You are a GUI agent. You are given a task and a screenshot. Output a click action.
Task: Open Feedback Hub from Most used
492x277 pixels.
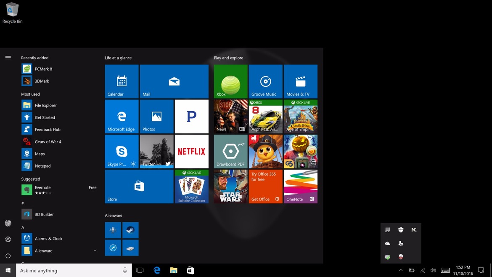pos(60,129)
